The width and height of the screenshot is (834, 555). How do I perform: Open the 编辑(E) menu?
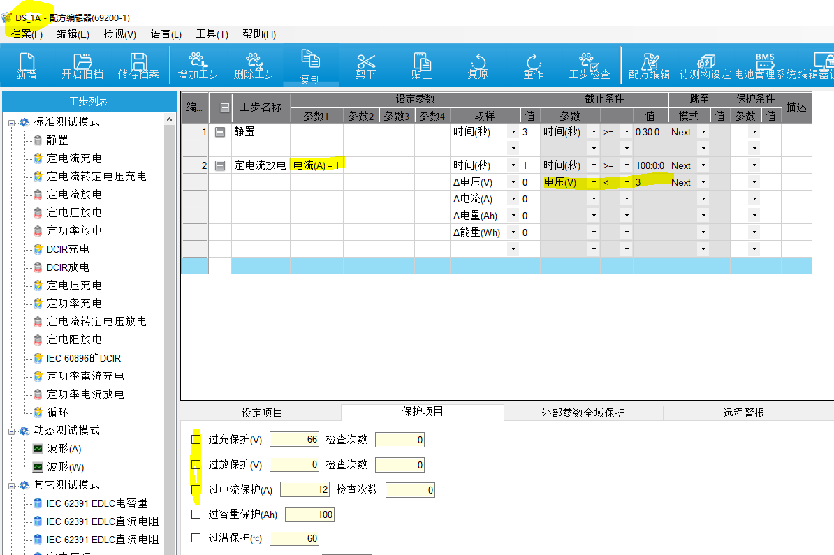tap(73, 34)
